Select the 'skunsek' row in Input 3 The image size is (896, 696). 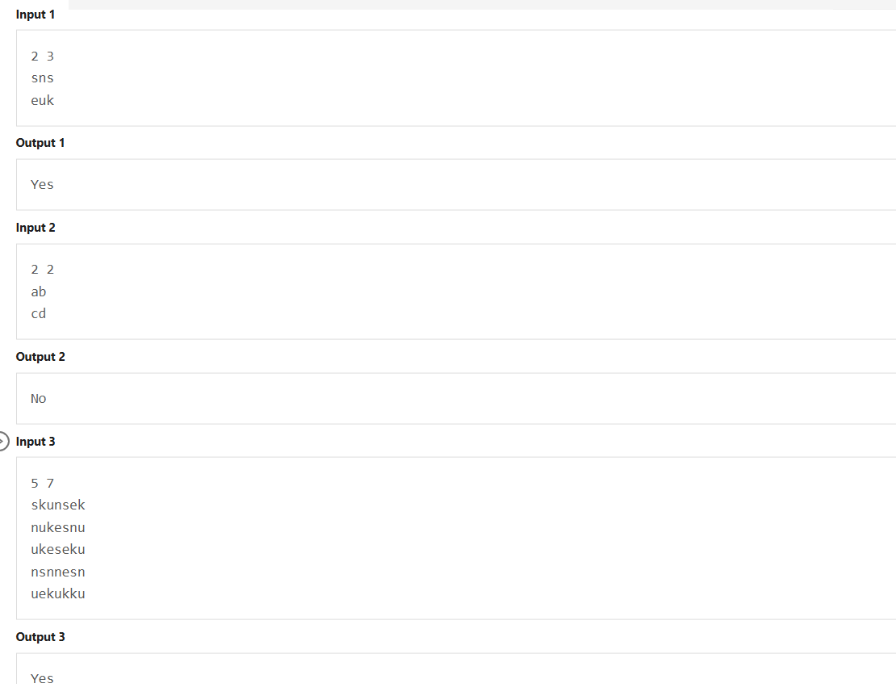click(57, 505)
